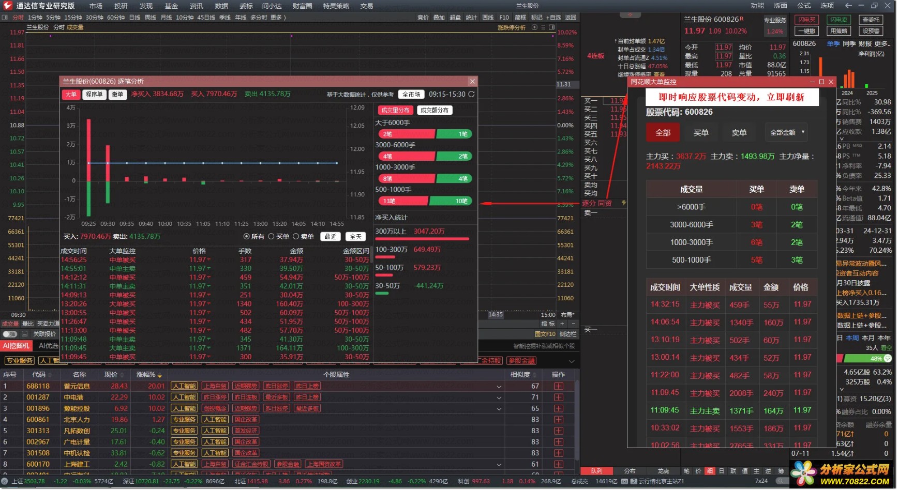This screenshot has width=898, height=490.
Task: Click the 图文F10 link
Action: coord(545,334)
